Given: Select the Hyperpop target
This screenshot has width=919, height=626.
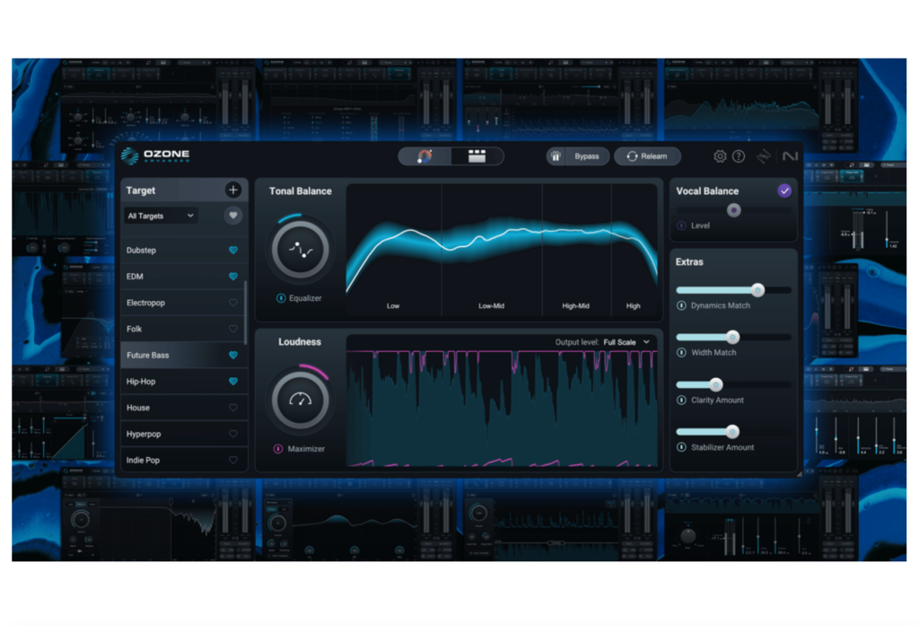Looking at the screenshot, I should pyautogui.click(x=183, y=434).
